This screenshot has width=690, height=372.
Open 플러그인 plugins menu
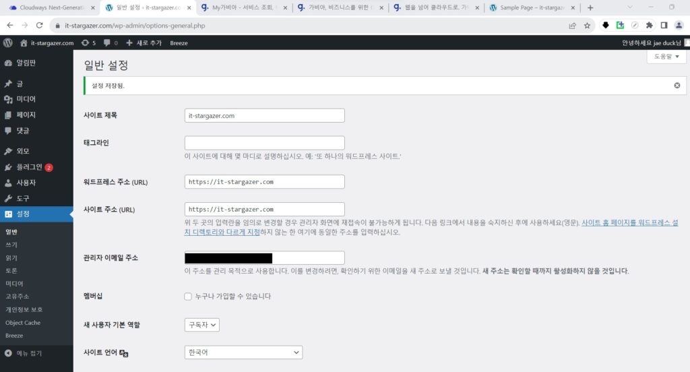coord(36,167)
